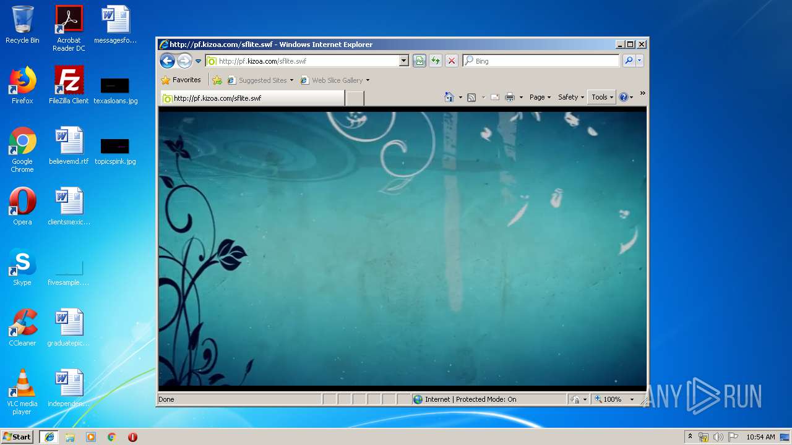Screen dimensions: 792x445
Task: Select the pf.kizoa.com/sflite.swf tab
Action: click(x=252, y=98)
